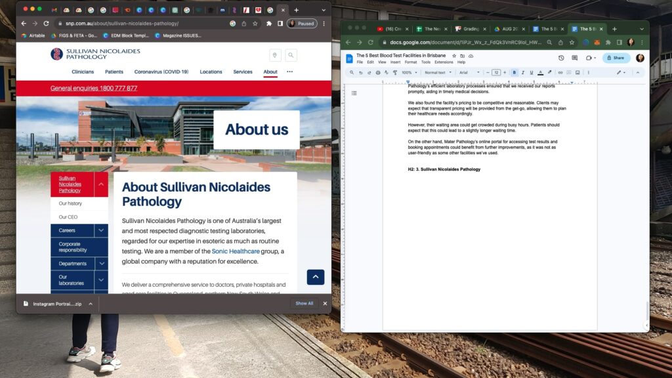Open new tab in Docs browser window
The width and height of the screenshot is (672, 378).
614,29
